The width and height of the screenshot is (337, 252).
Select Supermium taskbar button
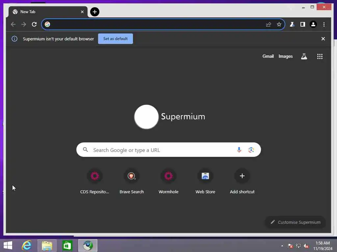88,245
